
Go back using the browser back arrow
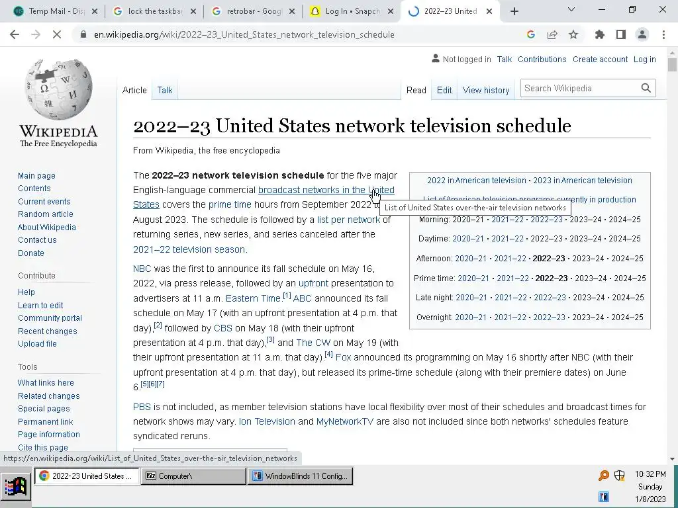[x=15, y=34]
